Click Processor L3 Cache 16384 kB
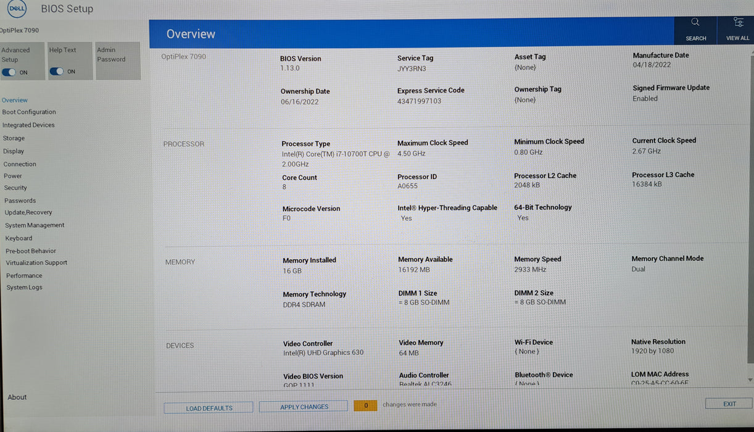 (647, 185)
